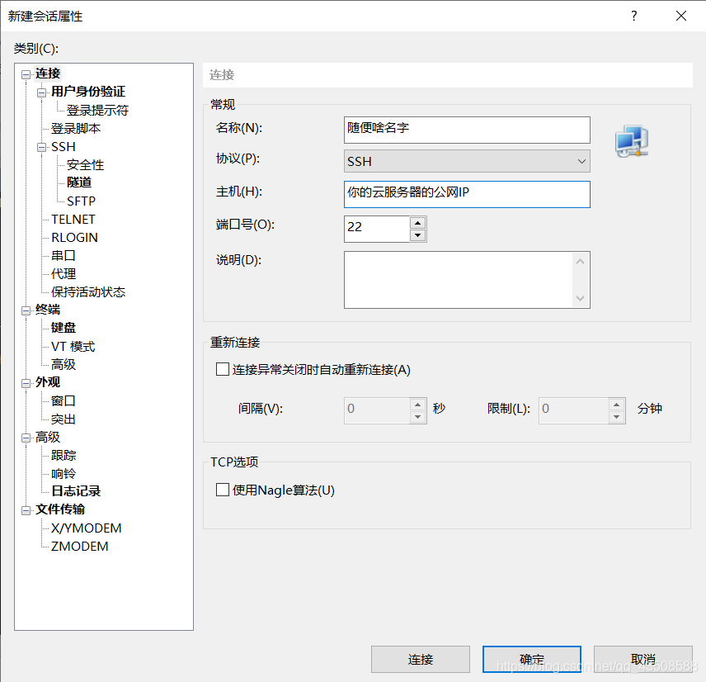The image size is (706, 682).
Task: Select 高级 under 终端
Action: click(63, 364)
